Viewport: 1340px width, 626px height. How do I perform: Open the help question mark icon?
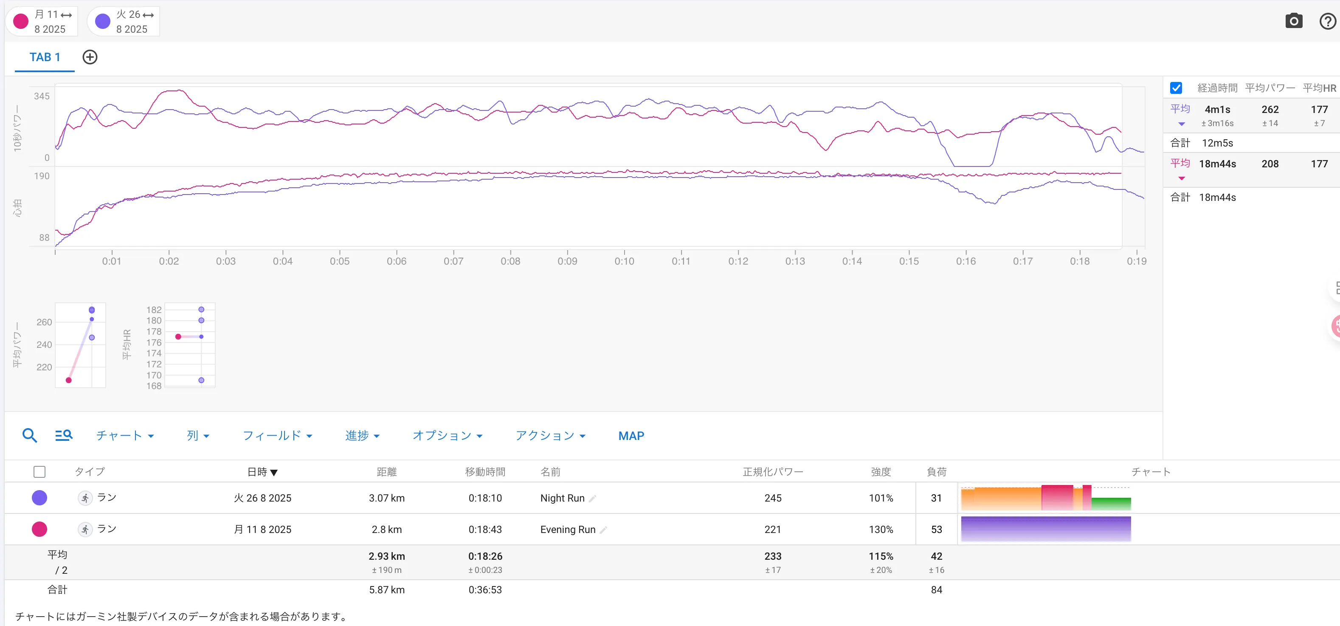tap(1328, 21)
